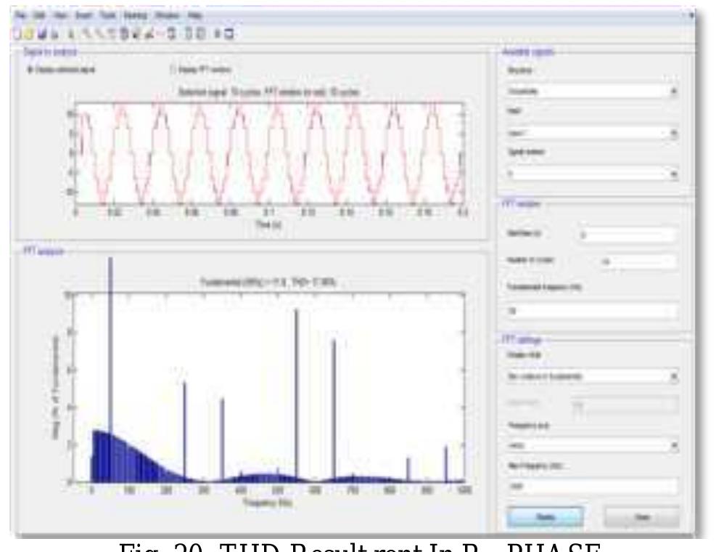Open the View menu

[x=60, y=15]
